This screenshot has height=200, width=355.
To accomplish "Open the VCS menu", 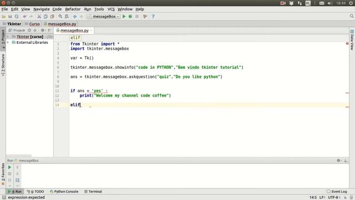I will (111, 9).
